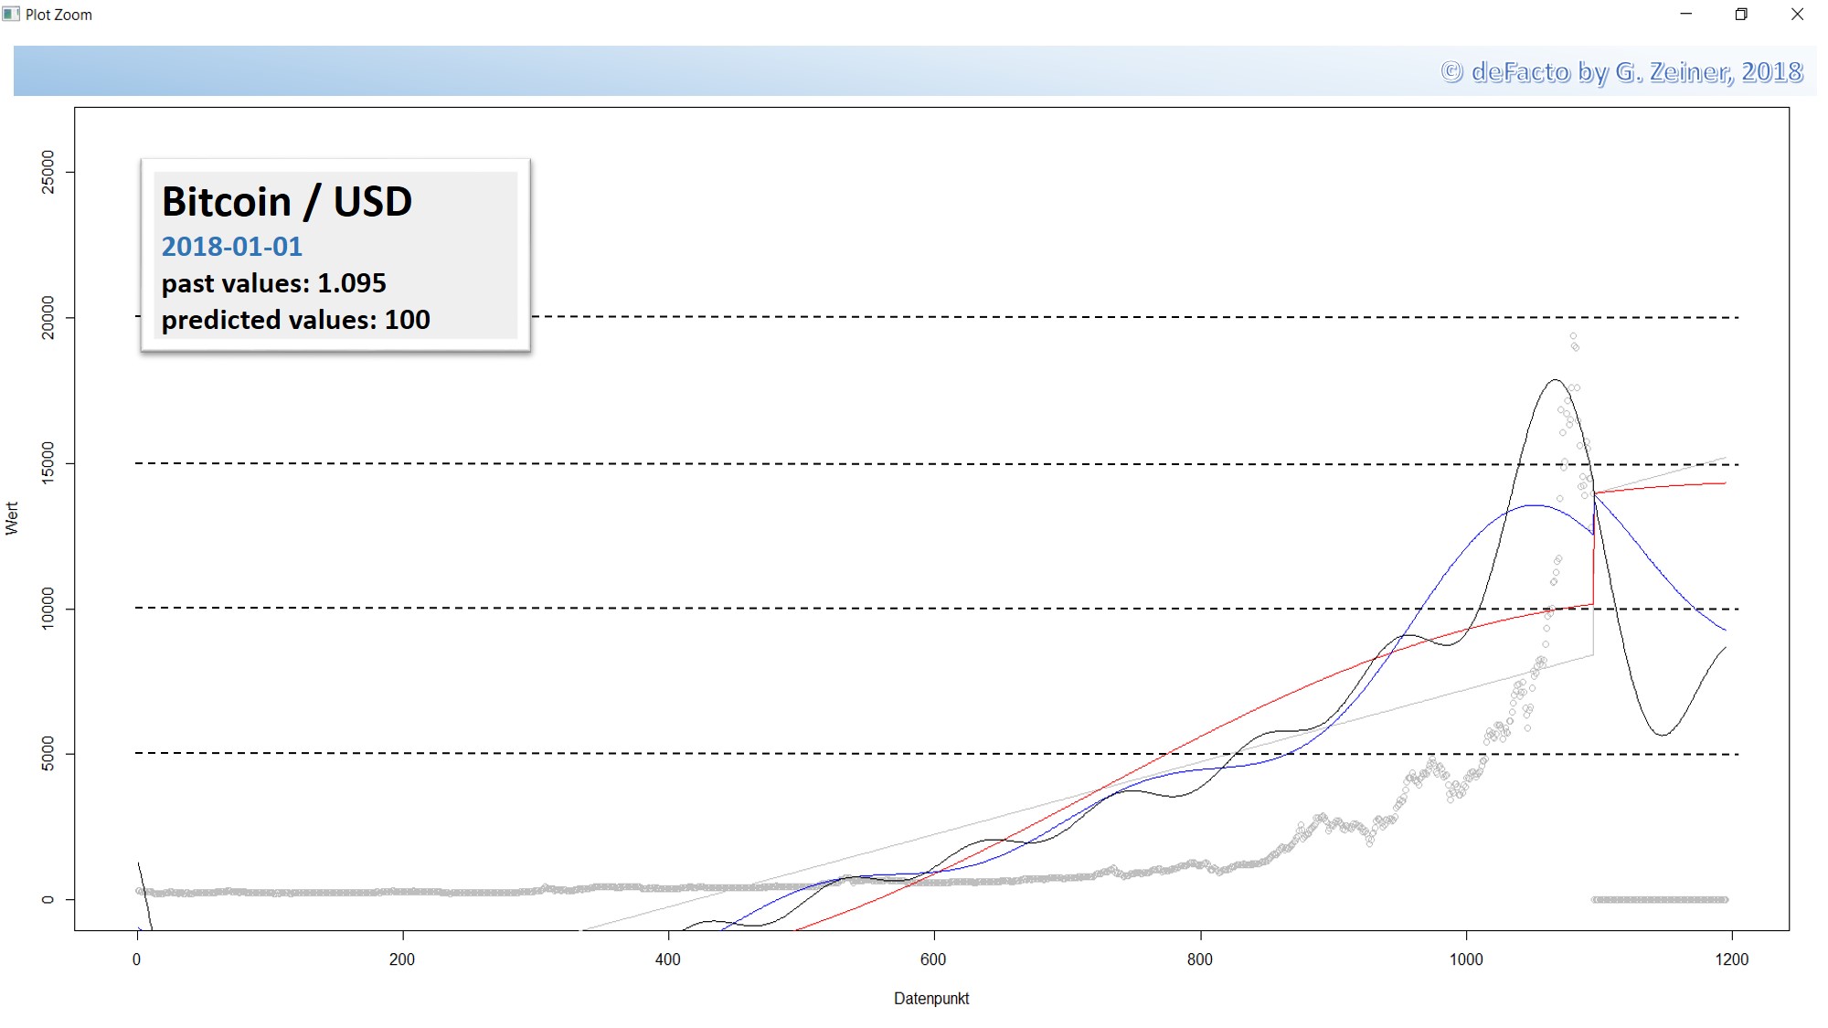Click the deFacto by G. Zeiner copyright text
Viewport: 1828px width, 1028px height.
pyautogui.click(x=1621, y=71)
